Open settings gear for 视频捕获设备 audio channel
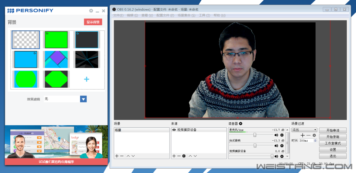356x173 pixels. (x=282, y=156)
